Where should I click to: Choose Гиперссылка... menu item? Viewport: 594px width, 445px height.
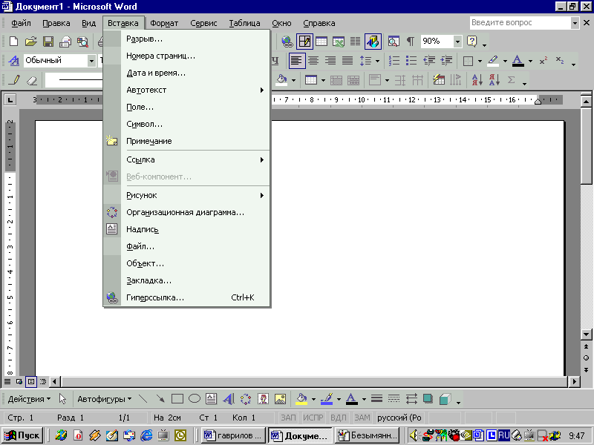(x=187, y=297)
